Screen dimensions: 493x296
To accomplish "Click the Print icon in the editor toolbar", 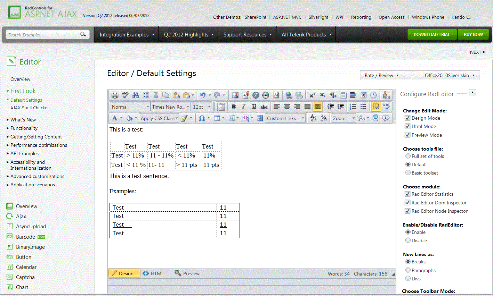I will [115, 95].
